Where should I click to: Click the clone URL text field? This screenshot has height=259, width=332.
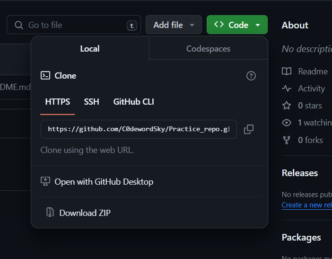point(139,129)
